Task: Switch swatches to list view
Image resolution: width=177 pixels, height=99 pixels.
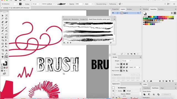Action: [x=172, y=13]
